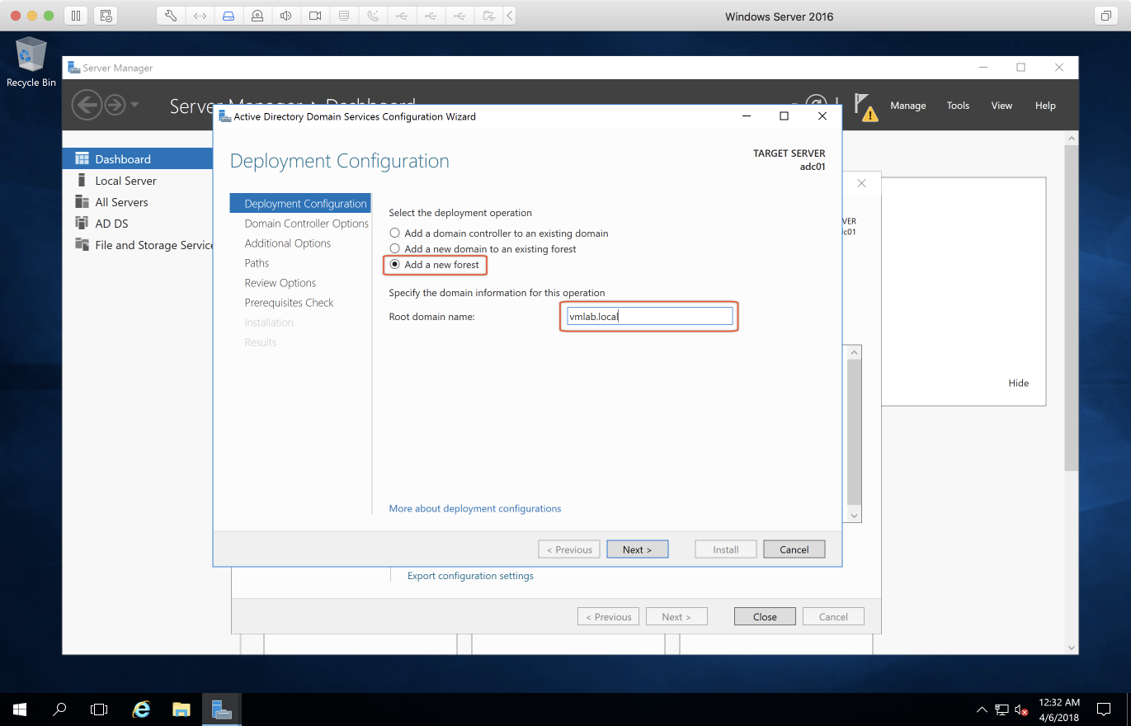Open VM settings wrench icon

point(171,16)
